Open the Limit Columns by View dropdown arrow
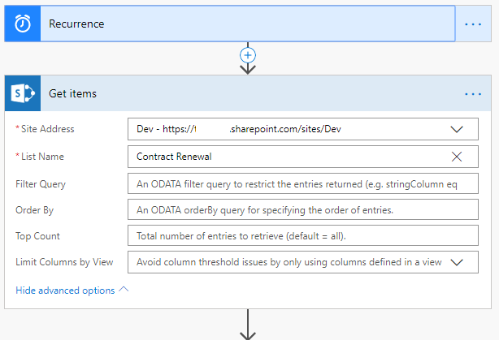 point(457,262)
